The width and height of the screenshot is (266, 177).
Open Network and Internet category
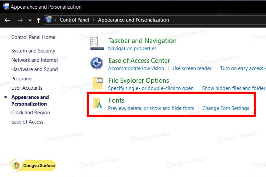tap(35, 60)
